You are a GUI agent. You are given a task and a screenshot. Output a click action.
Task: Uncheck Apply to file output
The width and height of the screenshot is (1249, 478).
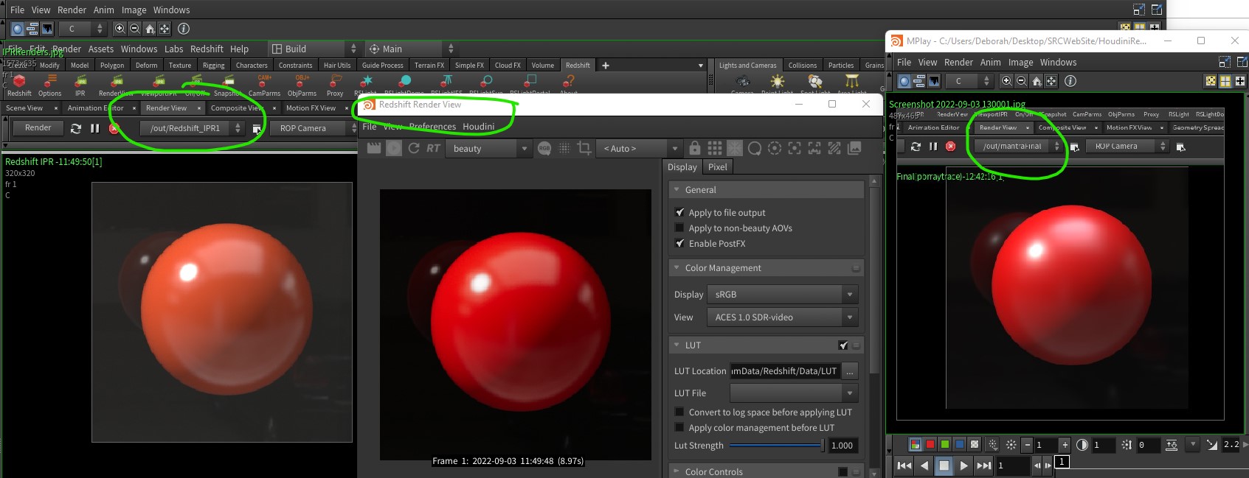click(679, 212)
